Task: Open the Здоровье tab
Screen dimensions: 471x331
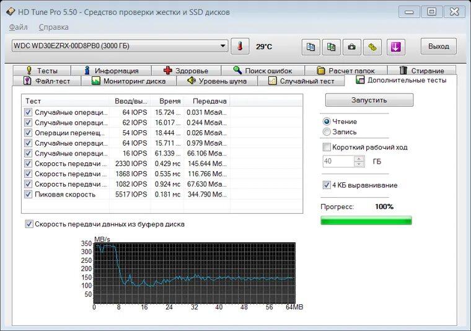Action: tap(187, 71)
